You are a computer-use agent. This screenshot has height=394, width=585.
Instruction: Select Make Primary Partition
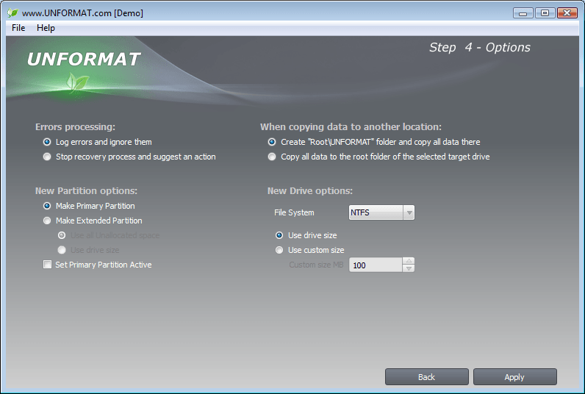89,206
